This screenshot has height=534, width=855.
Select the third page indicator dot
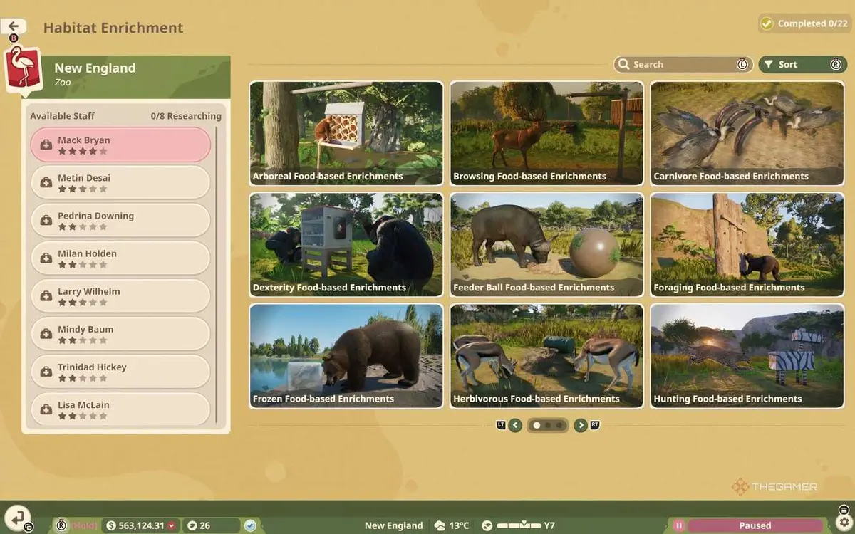point(559,425)
